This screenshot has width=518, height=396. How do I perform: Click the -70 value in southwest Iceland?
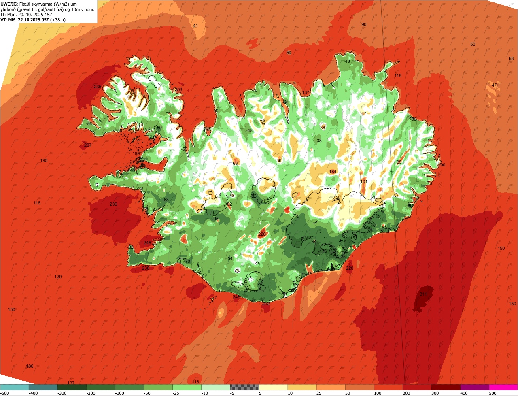tap(187, 261)
